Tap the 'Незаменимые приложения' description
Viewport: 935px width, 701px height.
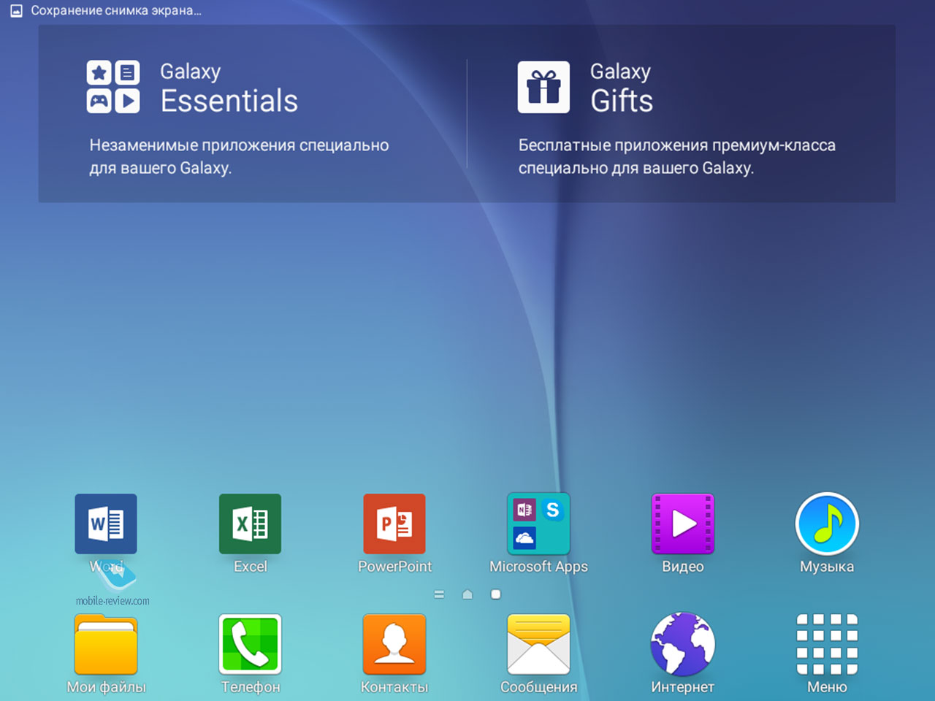pyautogui.click(x=239, y=156)
